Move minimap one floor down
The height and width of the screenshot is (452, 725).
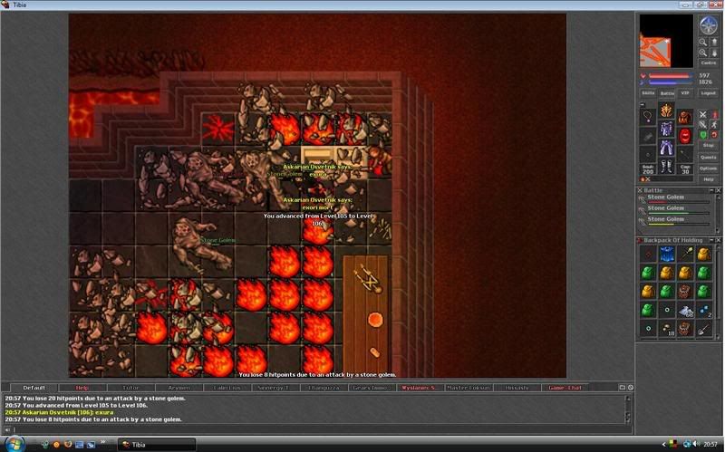(x=714, y=53)
